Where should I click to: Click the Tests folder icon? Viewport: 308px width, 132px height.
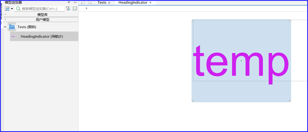(x=12, y=27)
